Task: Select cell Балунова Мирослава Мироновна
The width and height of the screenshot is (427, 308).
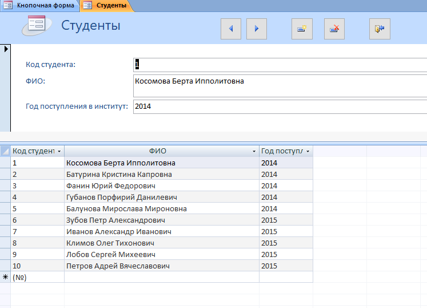Action: 162,209
